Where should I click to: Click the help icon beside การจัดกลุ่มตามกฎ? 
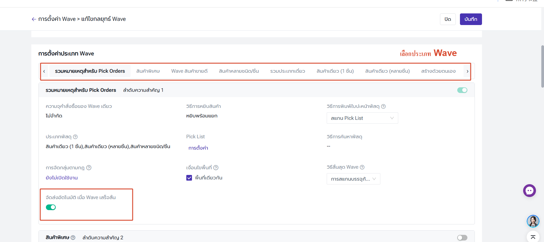[89, 168]
